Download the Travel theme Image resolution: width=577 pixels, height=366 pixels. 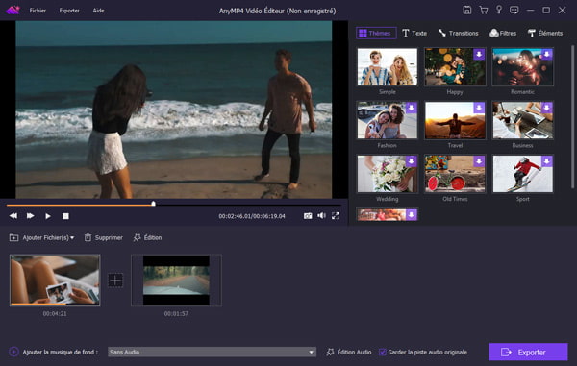pyautogui.click(x=479, y=108)
